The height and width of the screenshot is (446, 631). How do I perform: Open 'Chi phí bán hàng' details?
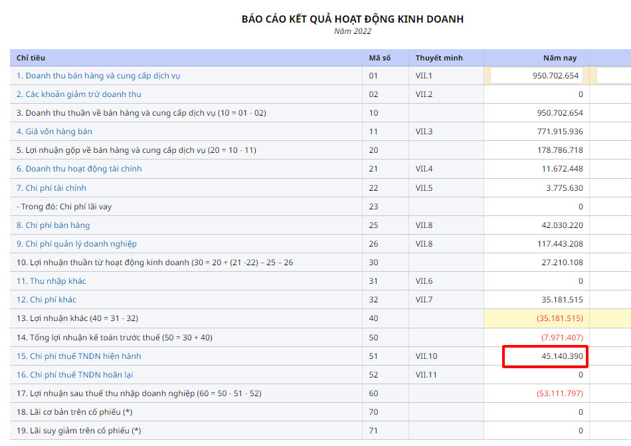coord(53,225)
